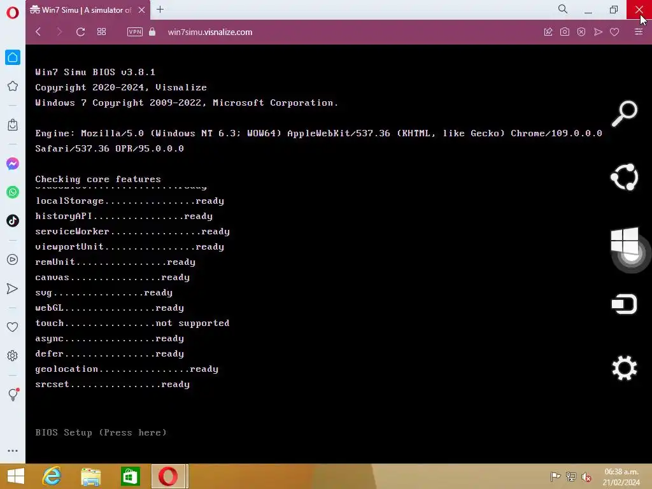Image resolution: width=652 pixels, height=489 pixels.
Task: Launch Internet Explorer from taskbar
Action: coord(52,476)
